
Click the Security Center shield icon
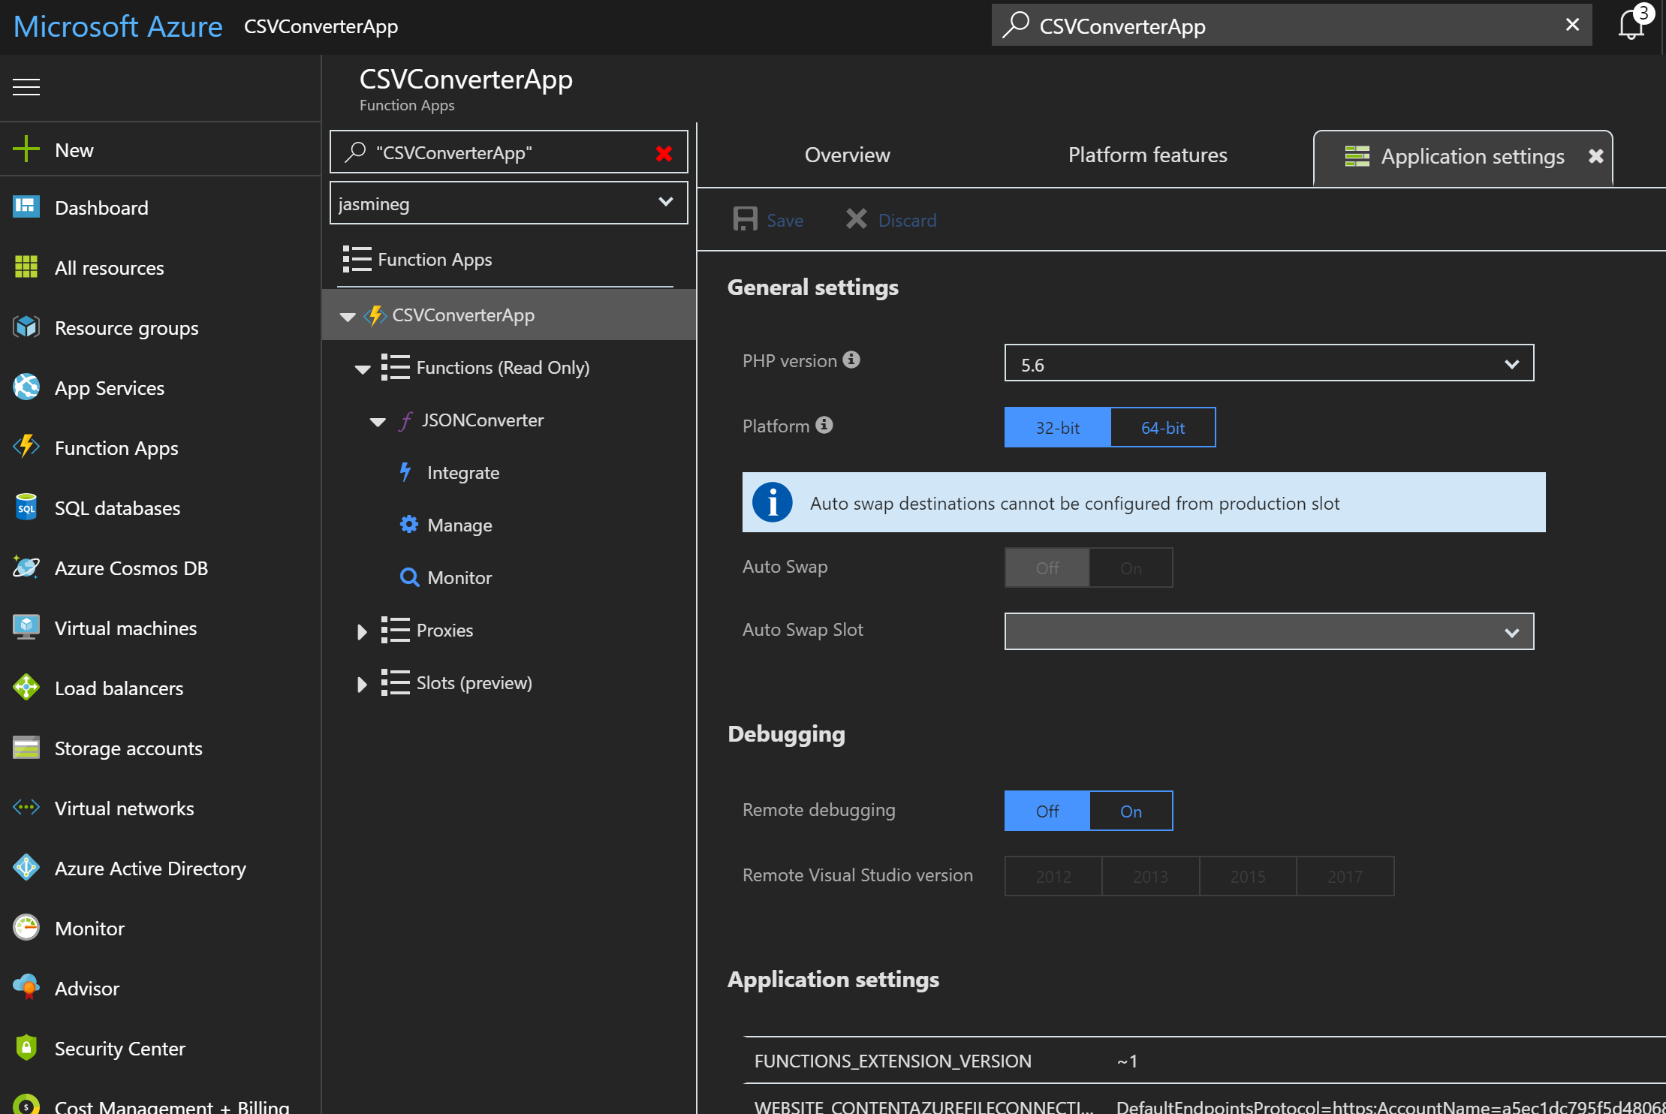point(26,1047)
